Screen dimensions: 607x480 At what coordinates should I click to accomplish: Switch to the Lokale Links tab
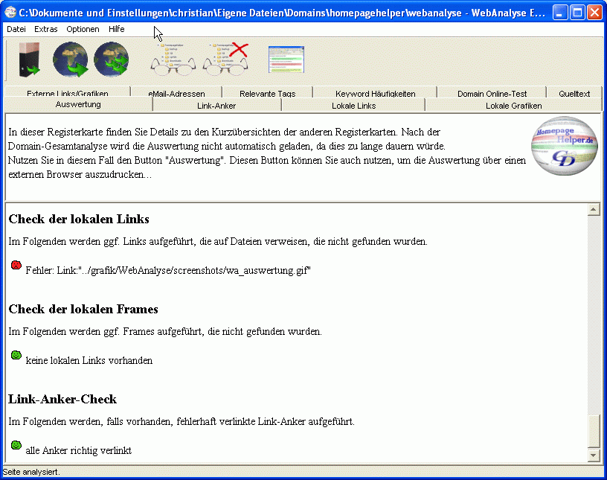[x=353, y=106]
